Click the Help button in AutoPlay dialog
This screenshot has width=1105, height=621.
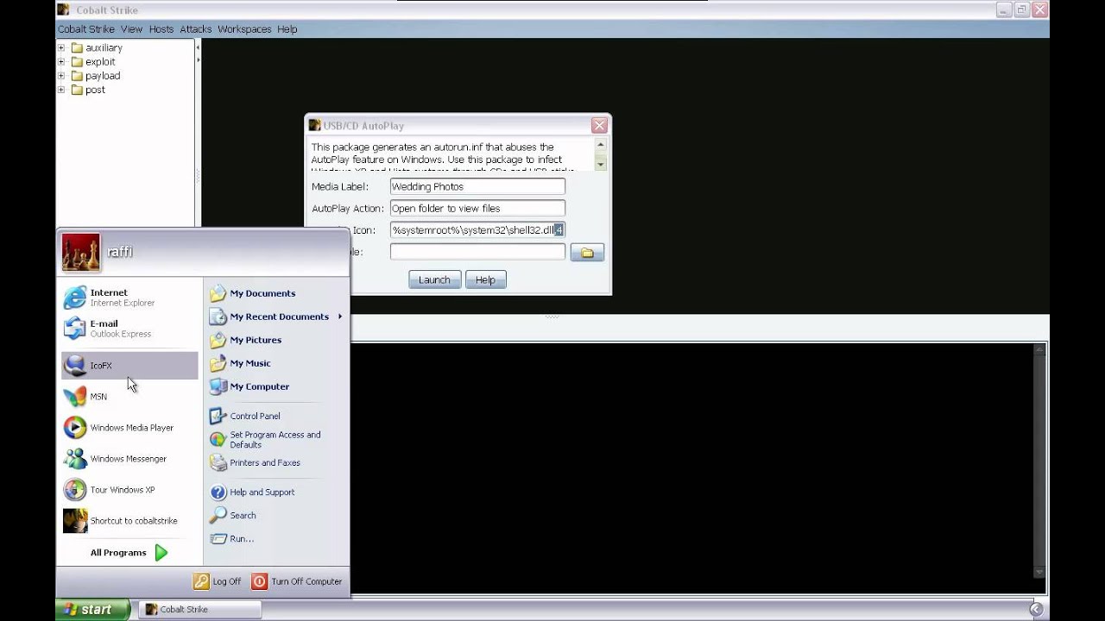click(x=485, y=279)
